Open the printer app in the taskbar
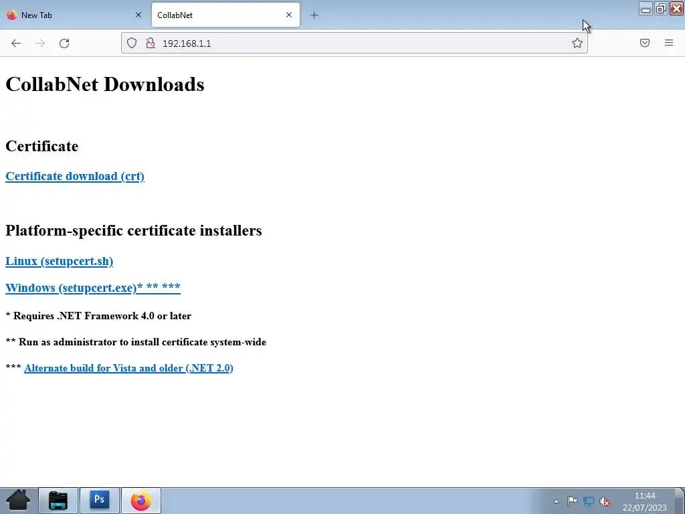This screenshot has width=685, height=514. (x=58, y=501)
